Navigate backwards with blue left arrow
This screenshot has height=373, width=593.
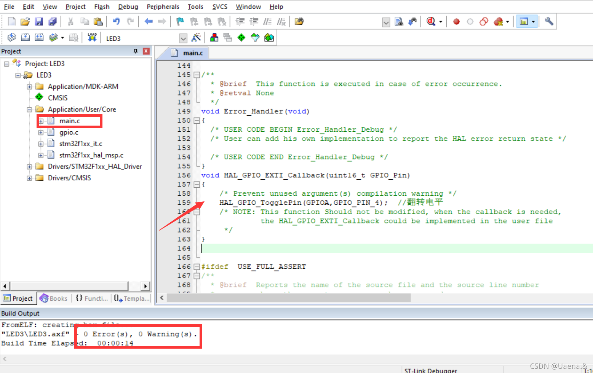tap(149, 22)
